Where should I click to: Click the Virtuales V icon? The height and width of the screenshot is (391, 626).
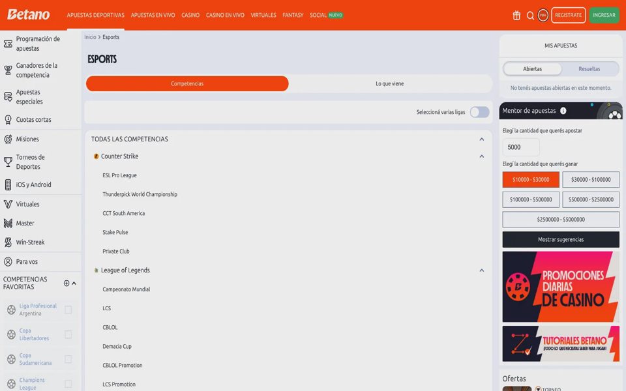(8, 204)
